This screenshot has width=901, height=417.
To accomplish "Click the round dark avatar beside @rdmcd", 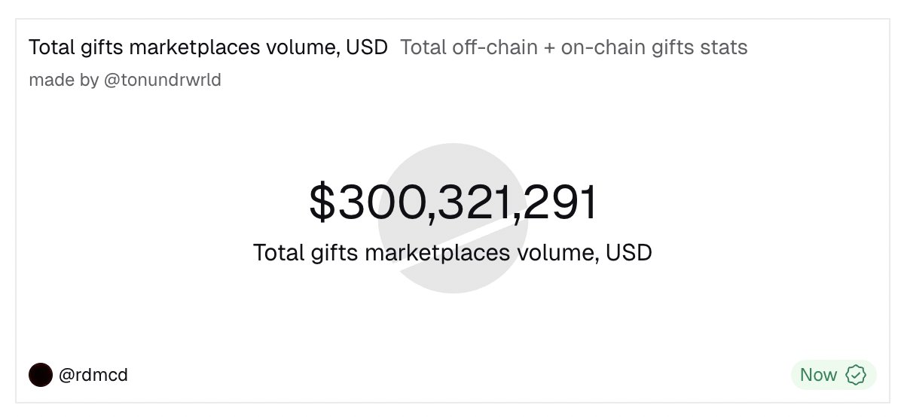I will (41, 374).
